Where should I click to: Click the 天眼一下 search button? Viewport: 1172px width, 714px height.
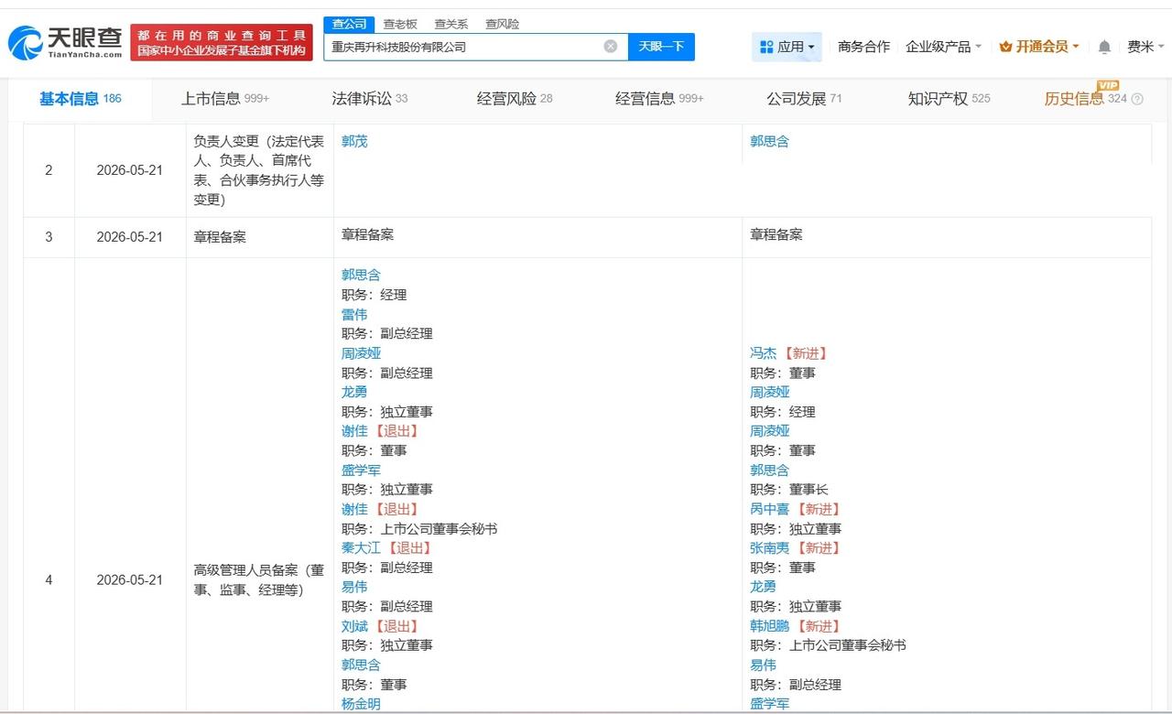click(661, 47)
